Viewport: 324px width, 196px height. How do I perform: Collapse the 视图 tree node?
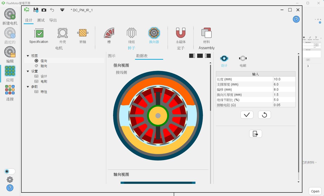(x=28, y=56)
